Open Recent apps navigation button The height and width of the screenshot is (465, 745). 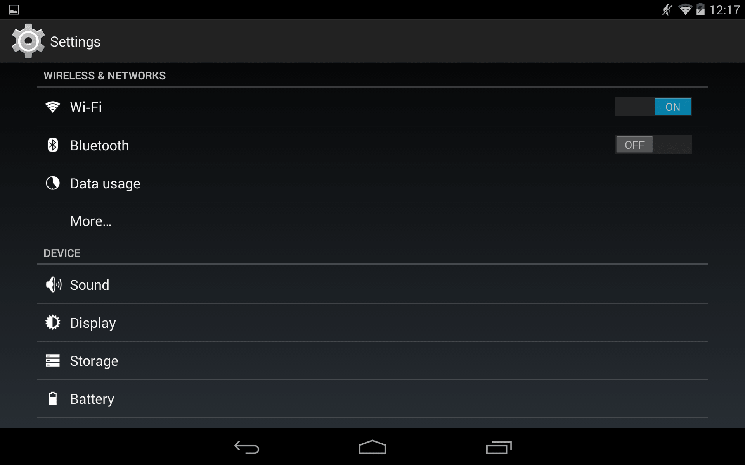point(499,447)
